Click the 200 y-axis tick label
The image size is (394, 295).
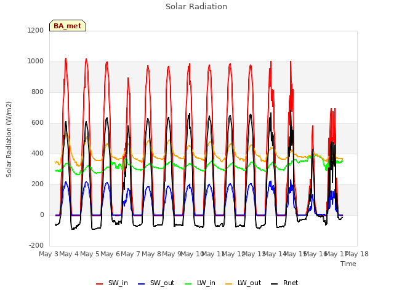point(38,184)
